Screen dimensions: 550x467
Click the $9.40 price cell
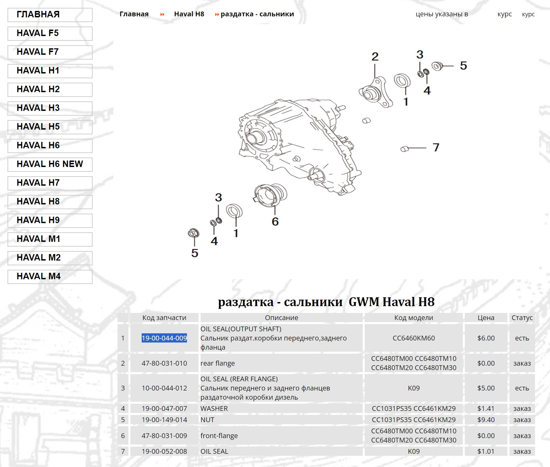(486, 420)
